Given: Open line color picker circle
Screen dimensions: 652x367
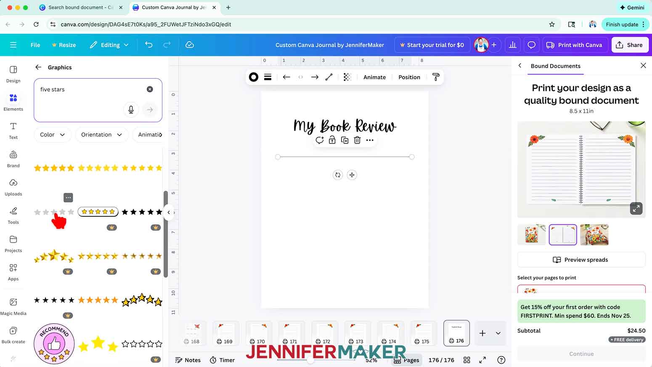Looking at the screenshot, I should [x=254, y=77].
